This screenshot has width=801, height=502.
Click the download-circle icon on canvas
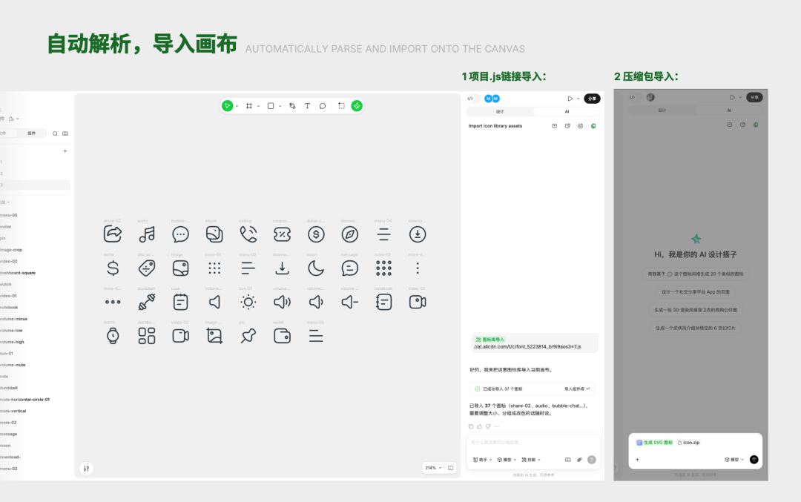pos(418,234)
